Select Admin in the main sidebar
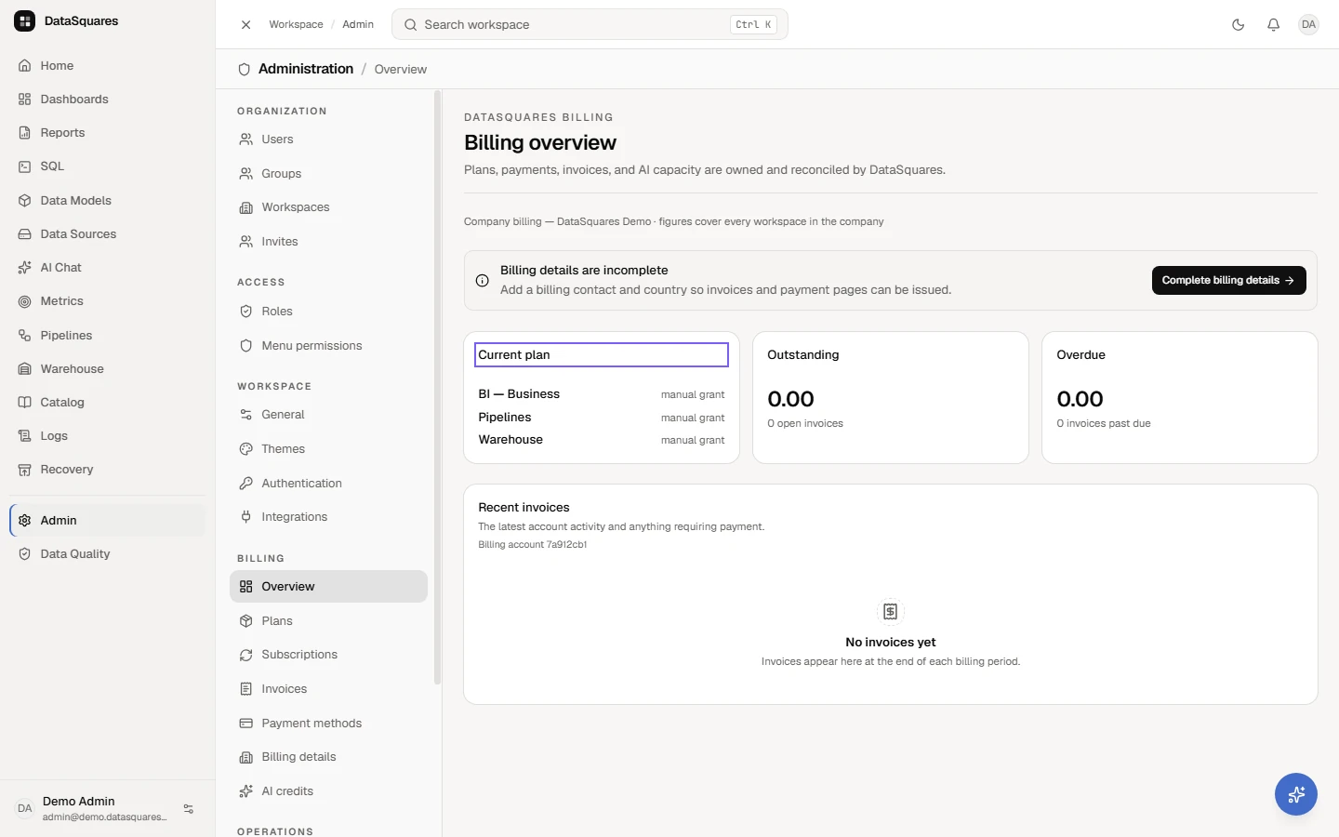This screenshot has height=837, width=1339. coord(107,521)
